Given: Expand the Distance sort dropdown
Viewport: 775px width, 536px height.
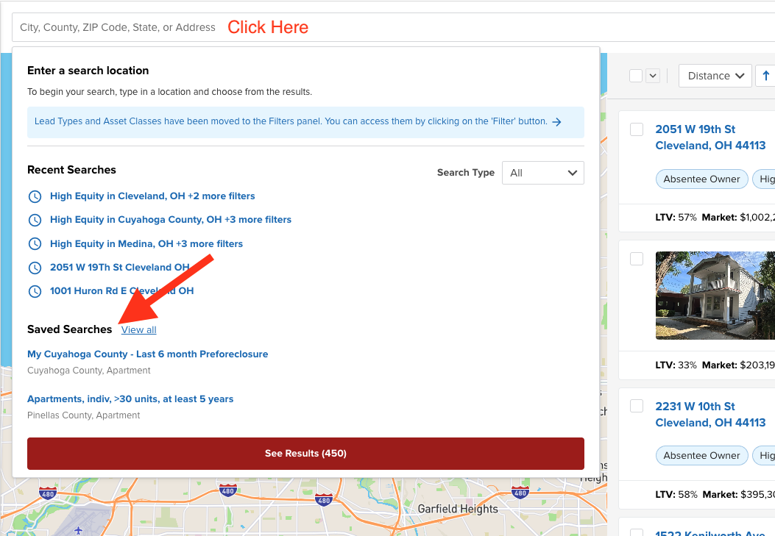Looking at the screenshot, I should 715,76.
